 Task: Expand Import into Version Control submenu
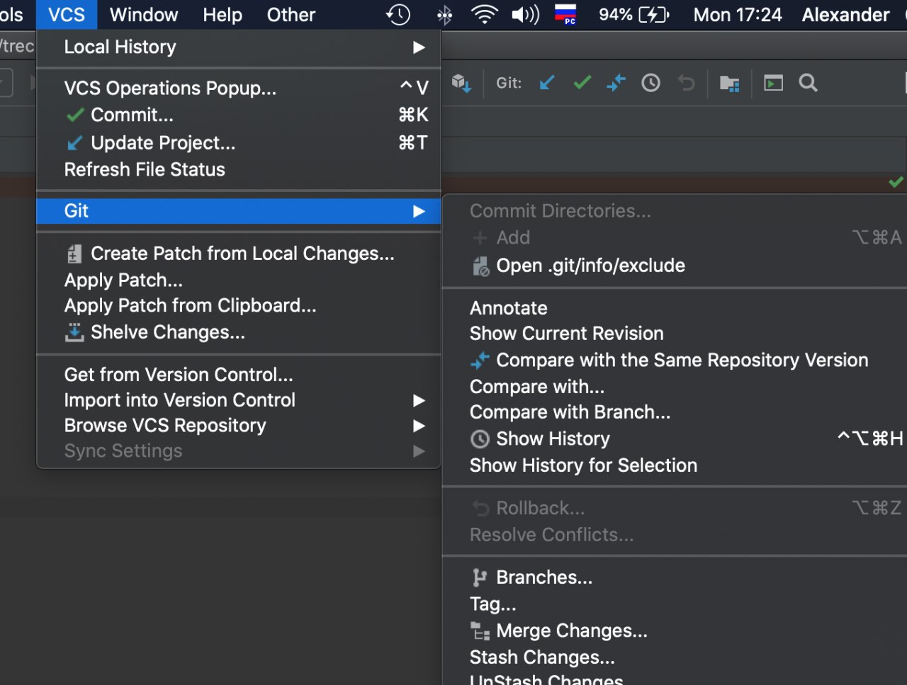point(239,400)
